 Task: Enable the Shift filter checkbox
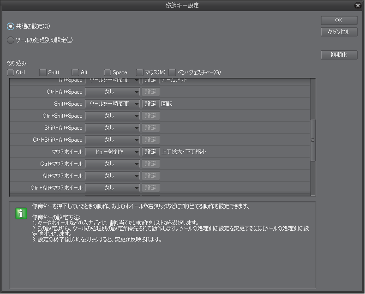point(43,72)
